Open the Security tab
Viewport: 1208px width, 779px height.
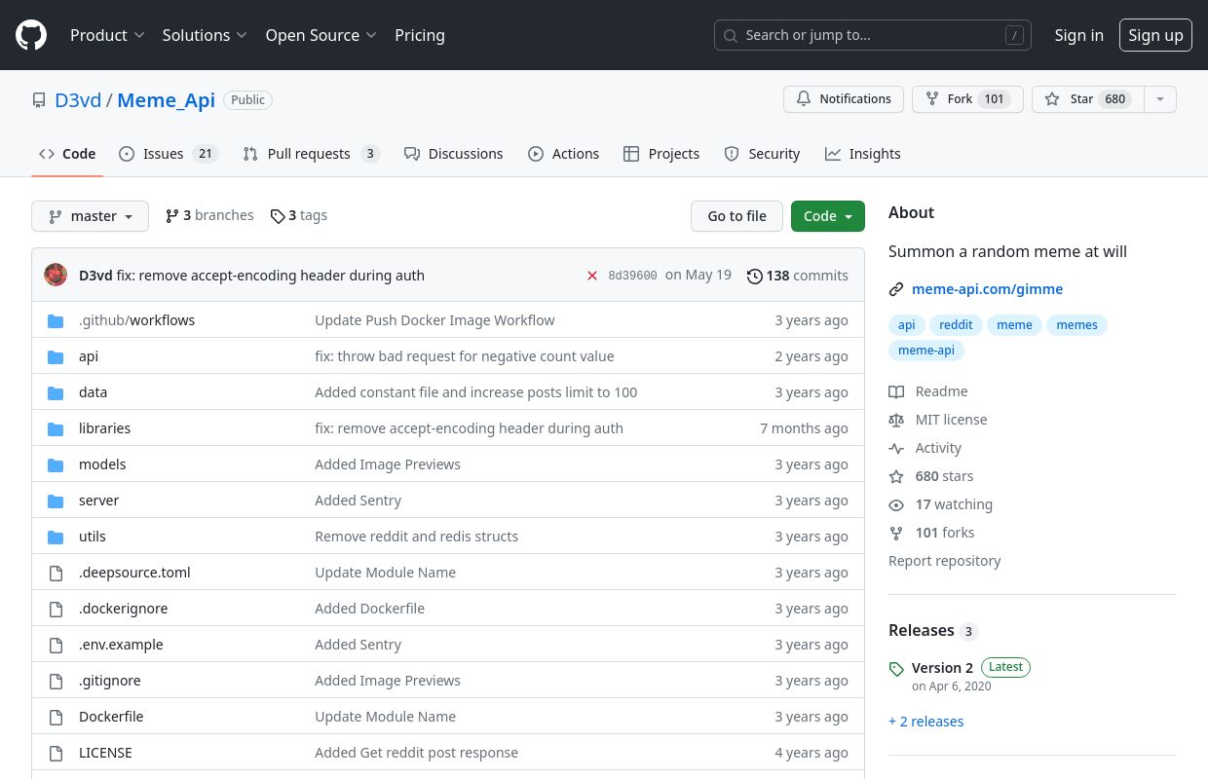[x=762, y=154]
